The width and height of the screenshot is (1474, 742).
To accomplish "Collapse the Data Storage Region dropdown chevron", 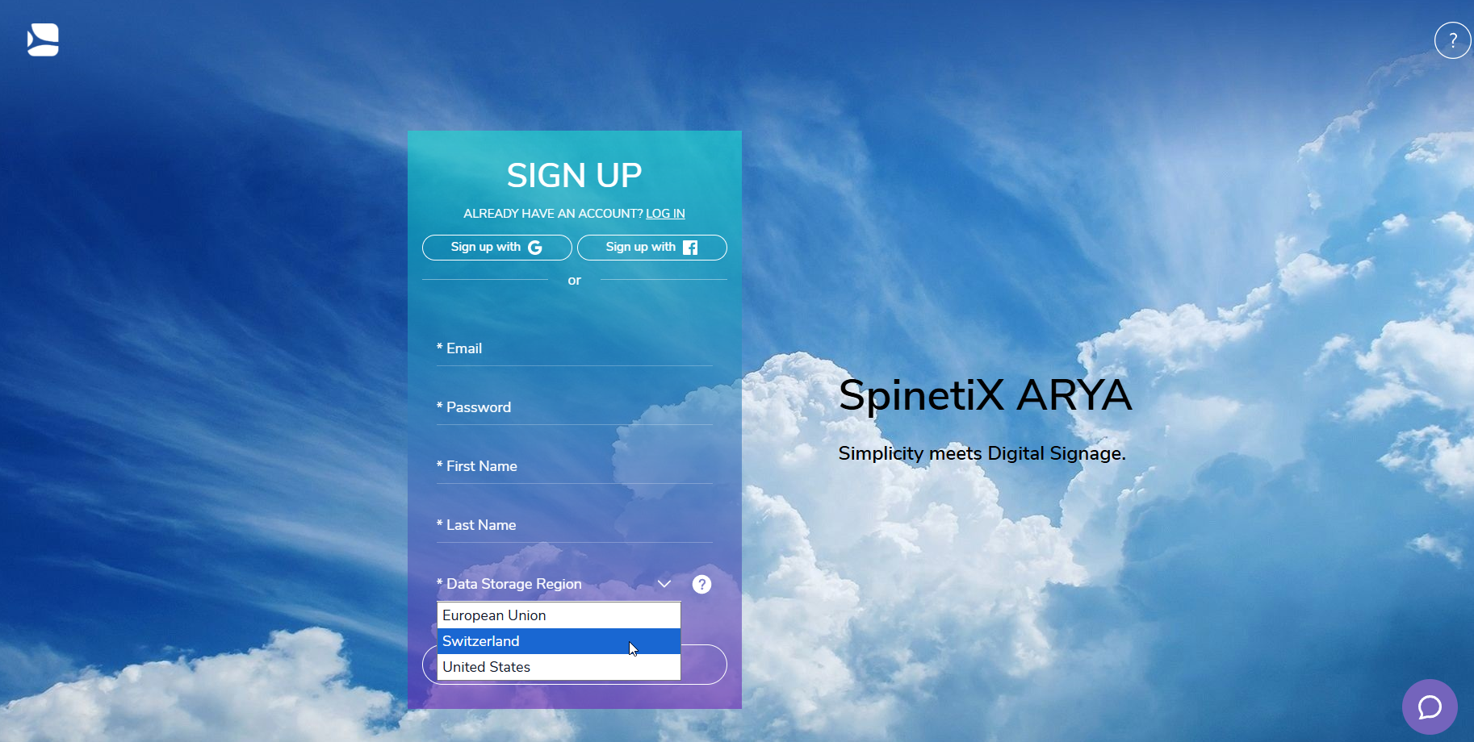I will point(664,584).
